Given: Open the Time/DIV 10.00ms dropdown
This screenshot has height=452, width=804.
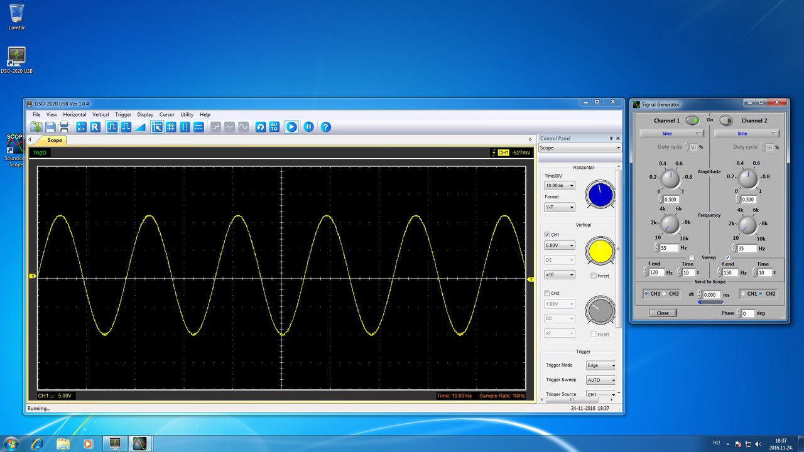Looking at the screenshot, I should [560, 186].
